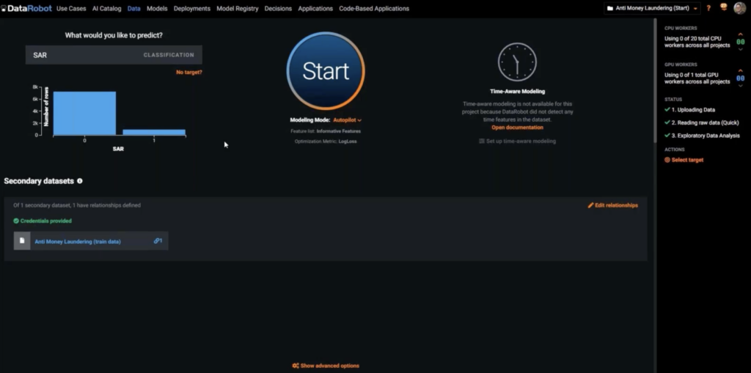The image size is (751, 373).
Task: Click Set up time-aware modeling
Action: [517, 141]
